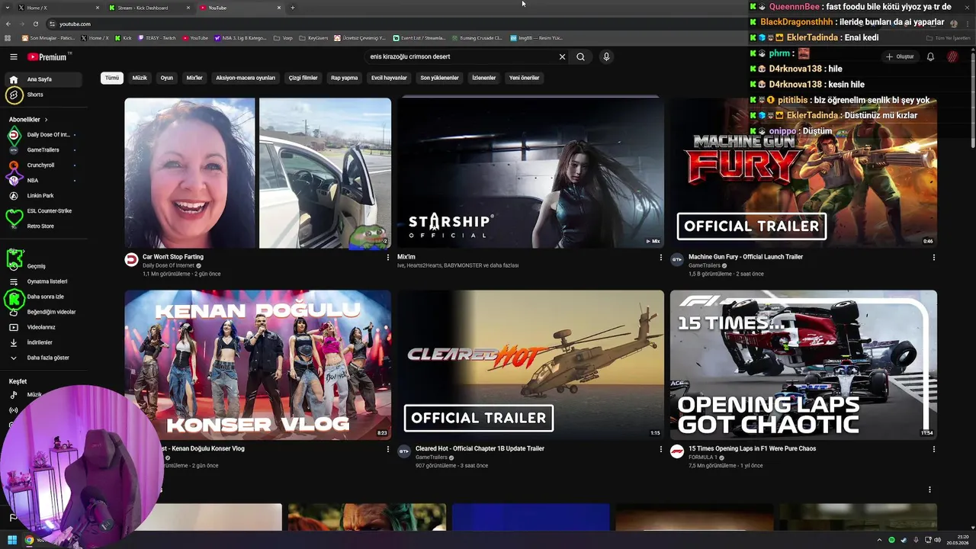Select Aksiyon-macera oyunları chip

pos(246,78)
